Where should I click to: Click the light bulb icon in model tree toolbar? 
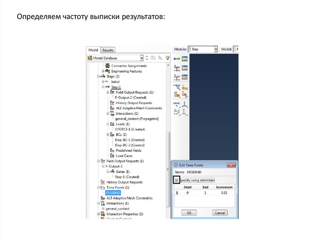167,58
